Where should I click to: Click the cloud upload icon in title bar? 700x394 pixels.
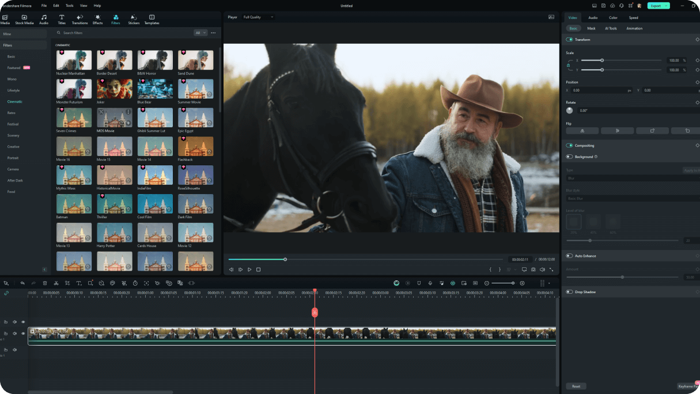[x=612, y=5]
